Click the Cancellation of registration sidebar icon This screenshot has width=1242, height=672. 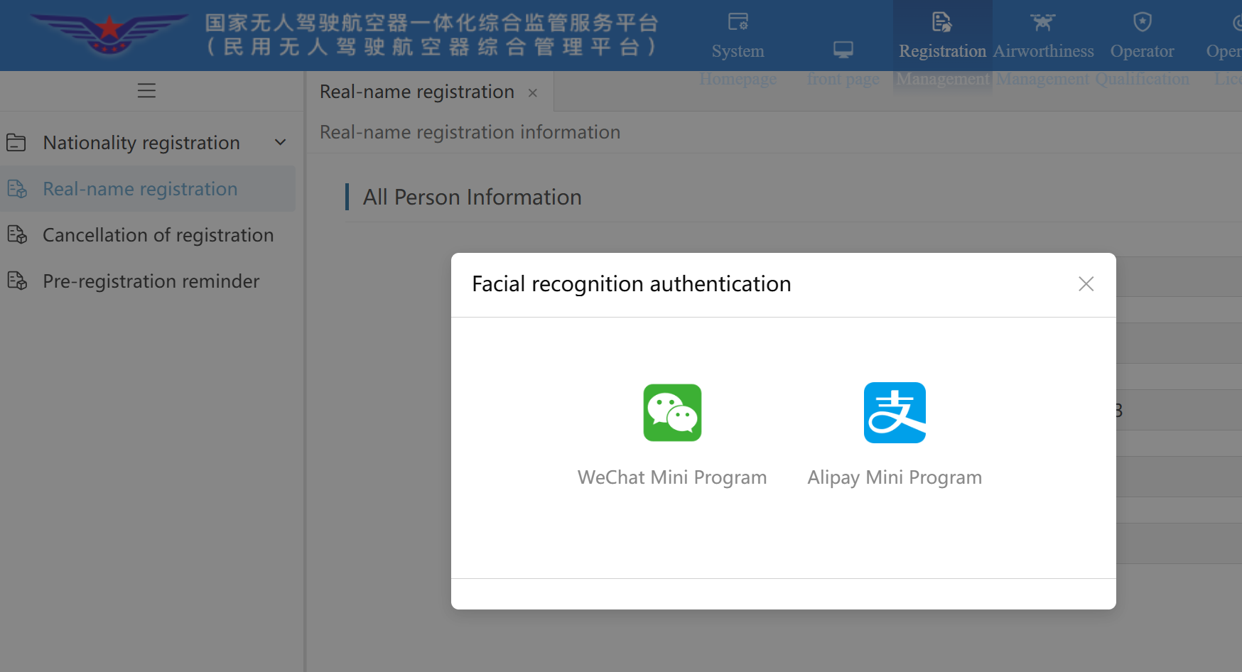(17, 234)
